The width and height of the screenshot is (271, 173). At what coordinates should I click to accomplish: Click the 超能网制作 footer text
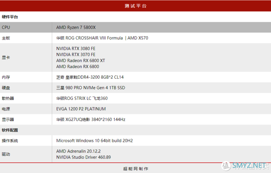pos(135,169)
